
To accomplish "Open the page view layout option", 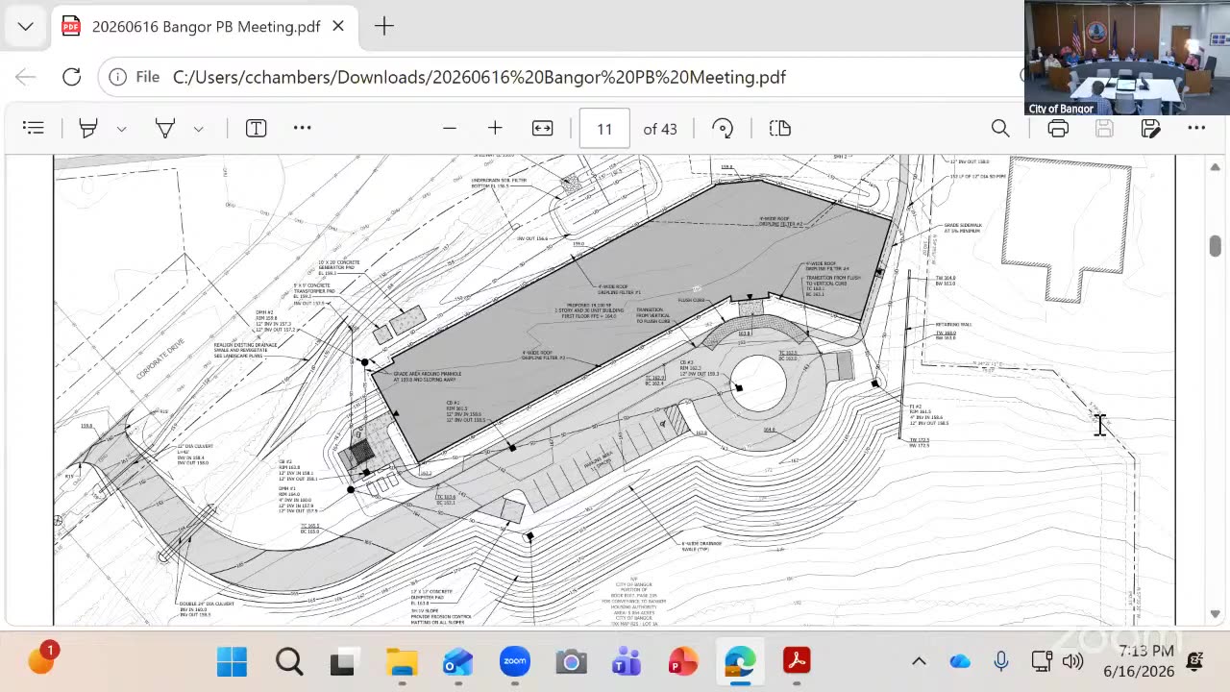I will pyautogui.click(x=779, y=128).
